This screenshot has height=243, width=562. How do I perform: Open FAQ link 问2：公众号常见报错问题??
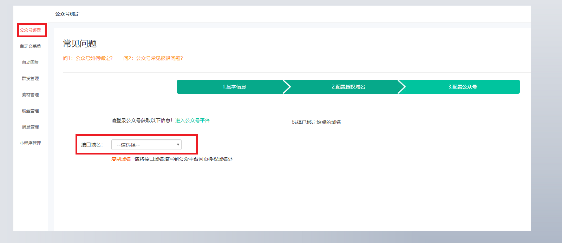[x=153, y=58]
